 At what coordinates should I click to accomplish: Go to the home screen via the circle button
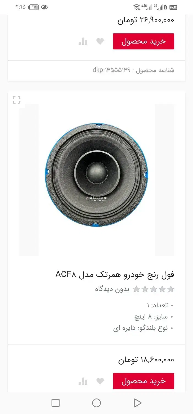point(96,403)
